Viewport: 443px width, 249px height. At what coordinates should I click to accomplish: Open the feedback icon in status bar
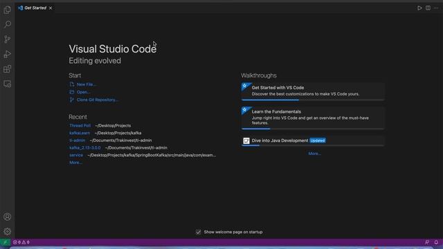tap(427, 242)
